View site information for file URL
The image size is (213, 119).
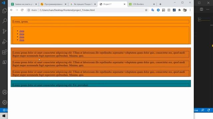point(29,10)
